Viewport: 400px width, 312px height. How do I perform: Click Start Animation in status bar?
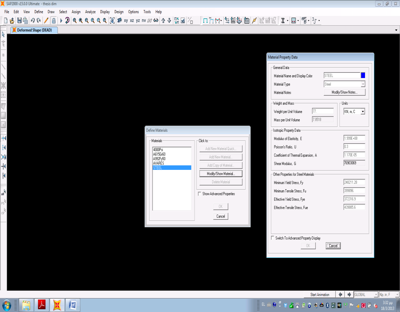coord(320,295)
